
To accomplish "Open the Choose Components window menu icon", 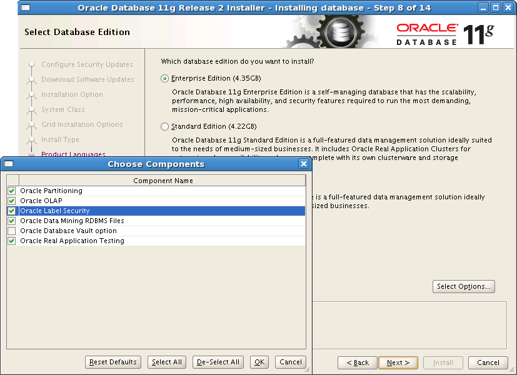I will [9, 164].
